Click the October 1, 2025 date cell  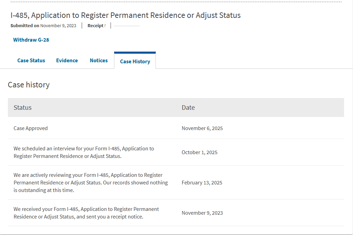point(200,152)
